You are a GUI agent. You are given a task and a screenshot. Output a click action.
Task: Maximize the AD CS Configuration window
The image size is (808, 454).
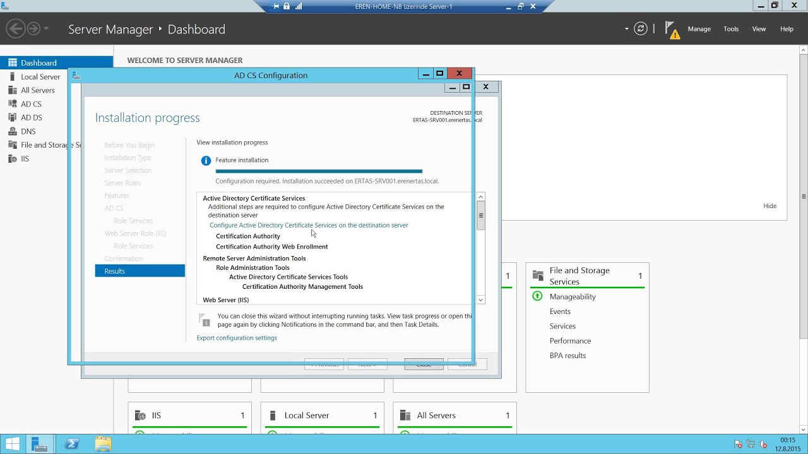point(440,74)
